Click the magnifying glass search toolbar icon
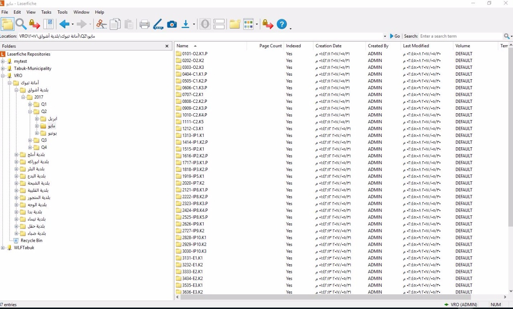Image resolution: width=513 pixels, height=309 pixels. click(21, 24)
